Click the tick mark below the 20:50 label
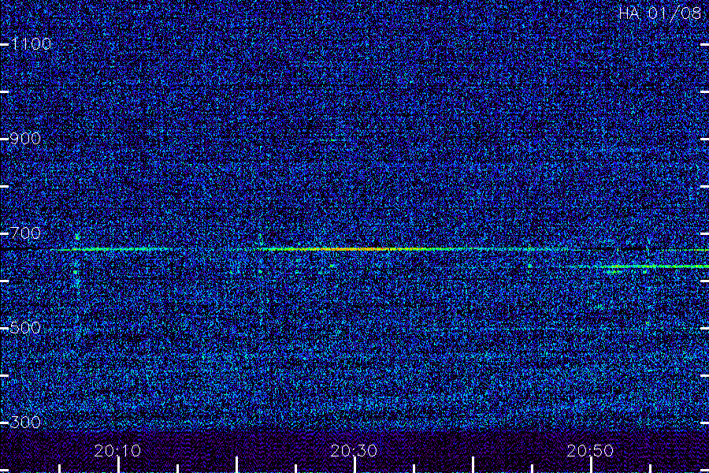The image size is (709, 473). [591, 465]
